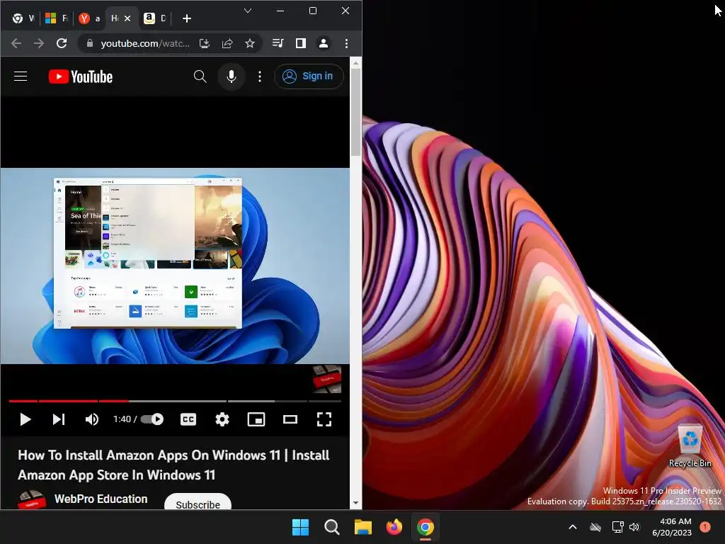Click video title How To Install Amazon Apps
The width and height of the screenshot is (725, 544).
pyautogui.click(x=173, y=465)
